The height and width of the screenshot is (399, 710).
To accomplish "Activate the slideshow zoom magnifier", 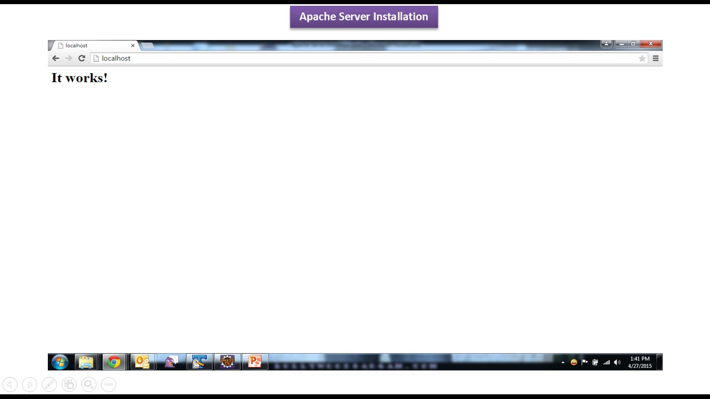I will [x=89, y=384].
